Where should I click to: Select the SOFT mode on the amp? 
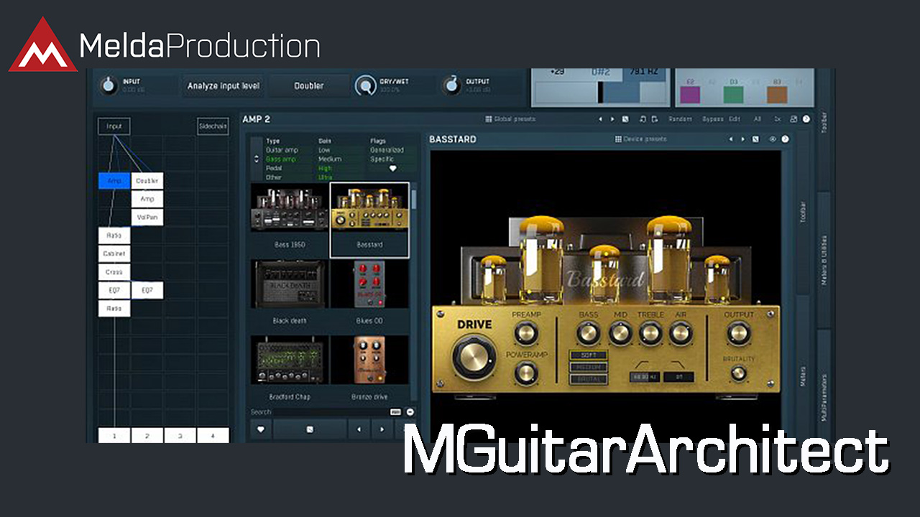click(x=588, y=355)
